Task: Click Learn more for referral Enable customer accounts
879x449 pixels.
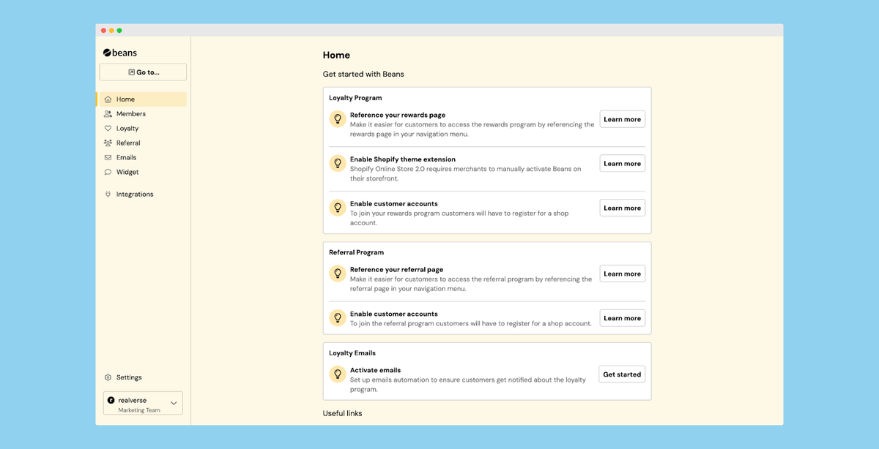Action: 623,318
